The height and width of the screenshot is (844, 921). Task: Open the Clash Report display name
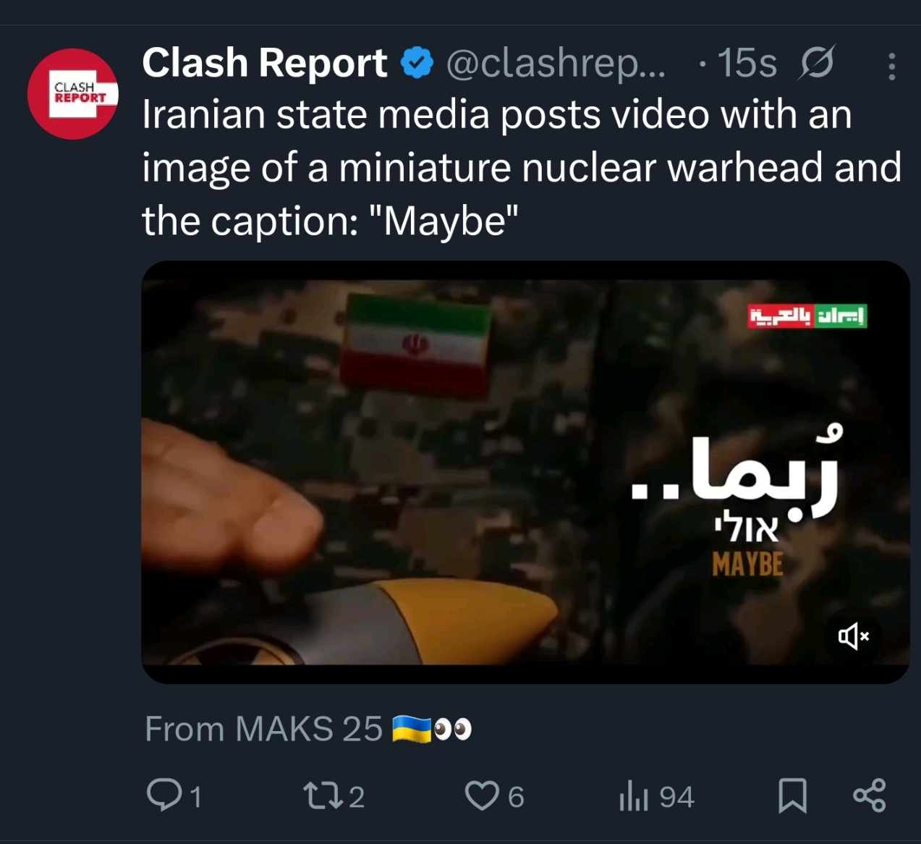pos(265,63)
